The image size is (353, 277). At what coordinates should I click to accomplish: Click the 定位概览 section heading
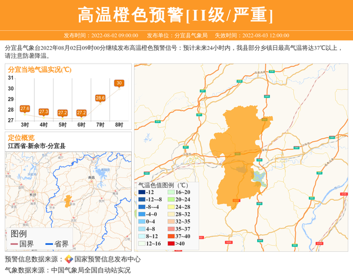pos(21,138)
